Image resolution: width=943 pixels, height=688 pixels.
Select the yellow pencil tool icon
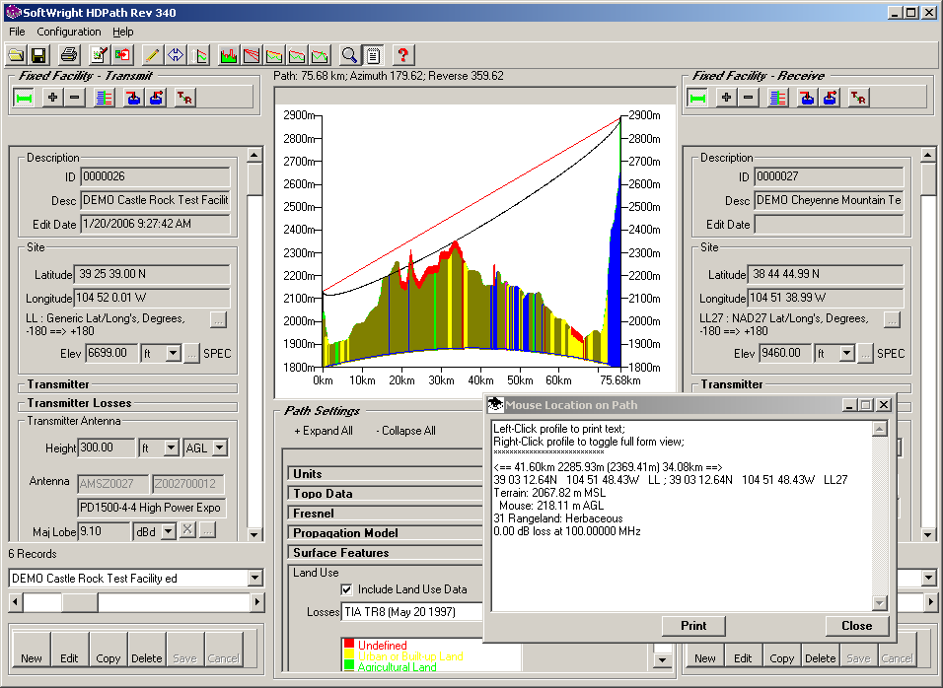(152, 55)
